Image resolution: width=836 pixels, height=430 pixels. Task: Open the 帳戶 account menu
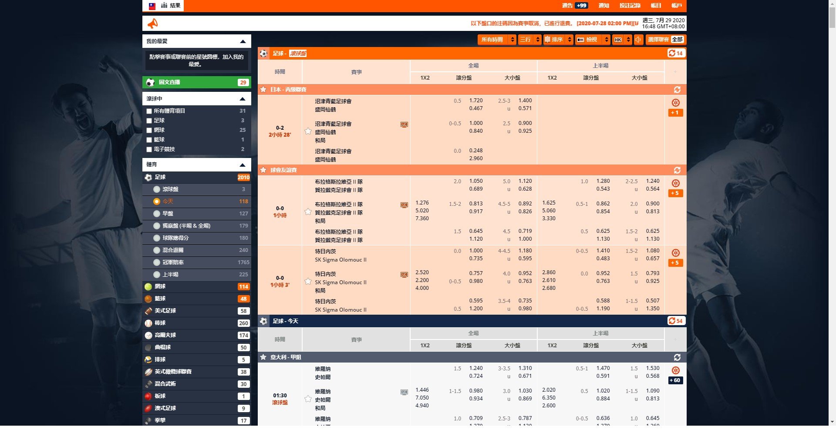coord(676,6)
